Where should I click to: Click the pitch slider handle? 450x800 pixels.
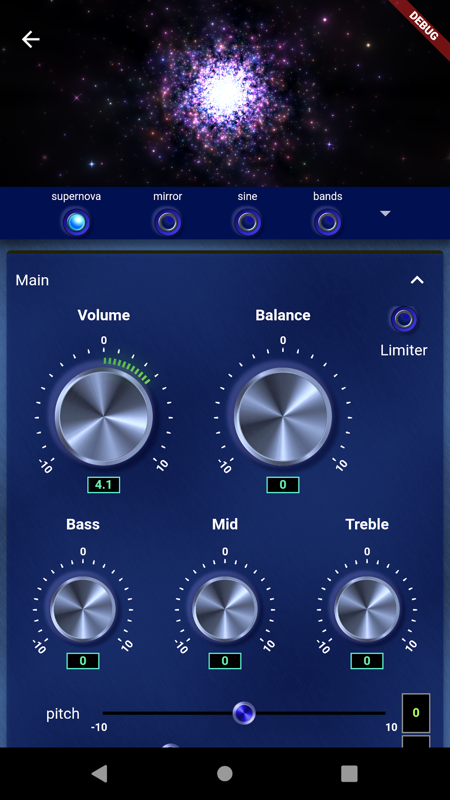[244, 713]
